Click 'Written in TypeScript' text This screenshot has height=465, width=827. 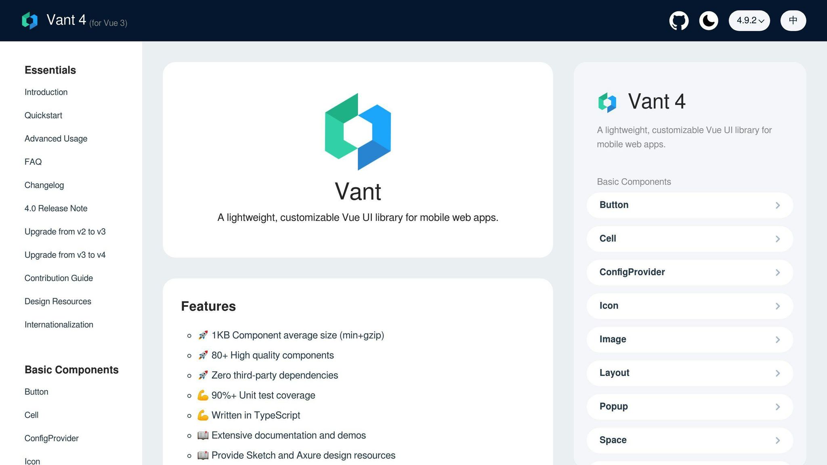pos(256,415)
